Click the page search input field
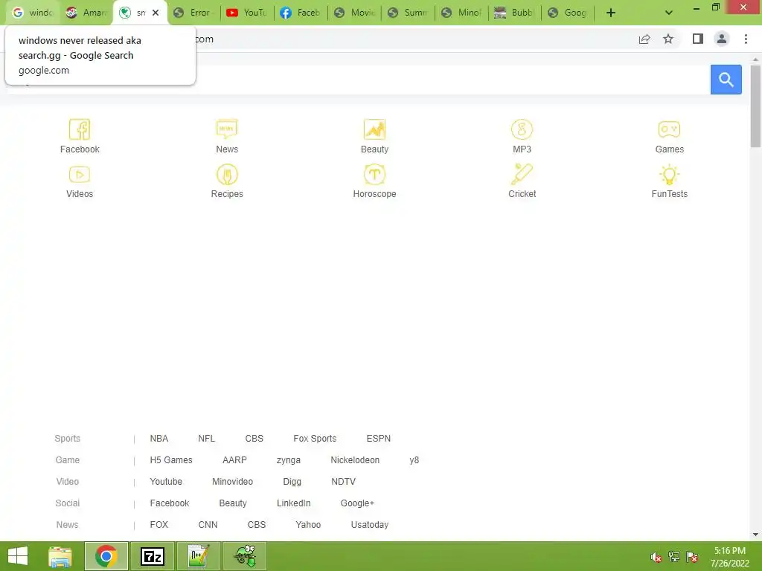 (359, 79)
